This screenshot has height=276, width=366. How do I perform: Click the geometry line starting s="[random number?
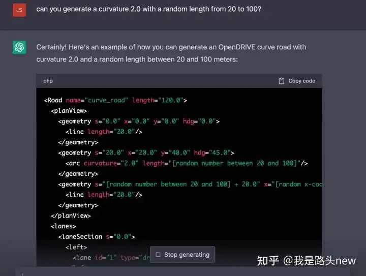(190, 185)
